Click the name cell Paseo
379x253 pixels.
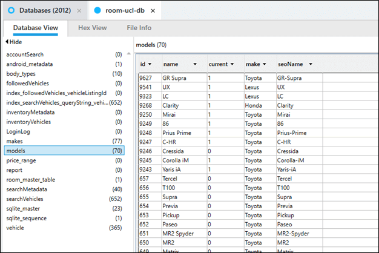pos(185,225)
